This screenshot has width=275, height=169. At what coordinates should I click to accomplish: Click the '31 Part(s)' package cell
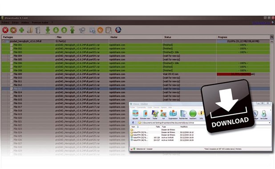pos(61,41)
